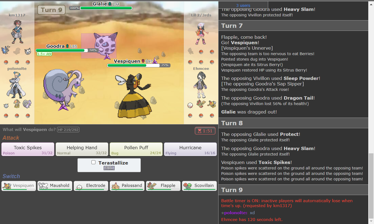This screenshot has height=224, width=374.
Task: Click the small ice icon in polonolte's team
Action: (6, 105)
